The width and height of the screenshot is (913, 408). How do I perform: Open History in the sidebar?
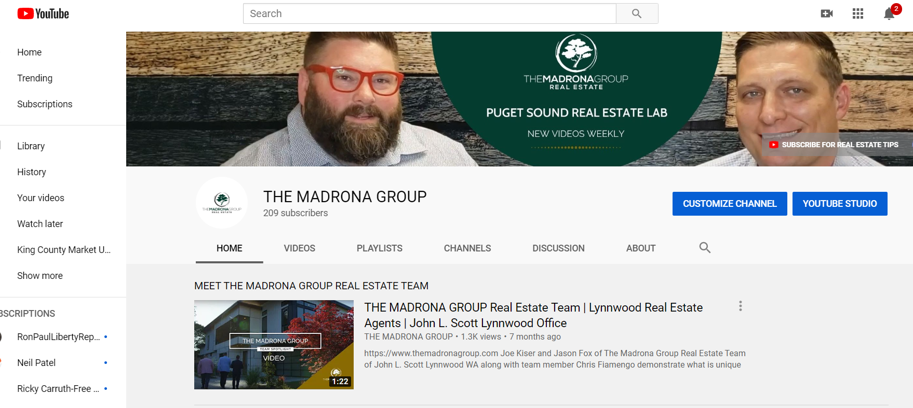click(32, 172)
